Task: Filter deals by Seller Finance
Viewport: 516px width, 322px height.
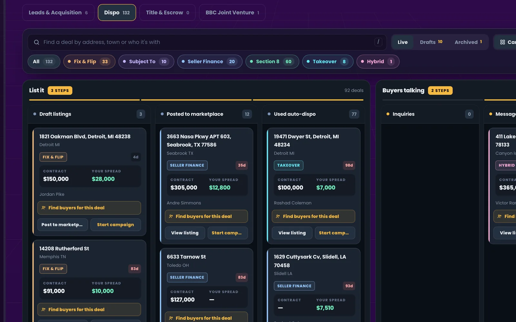Action: (210, 62)
